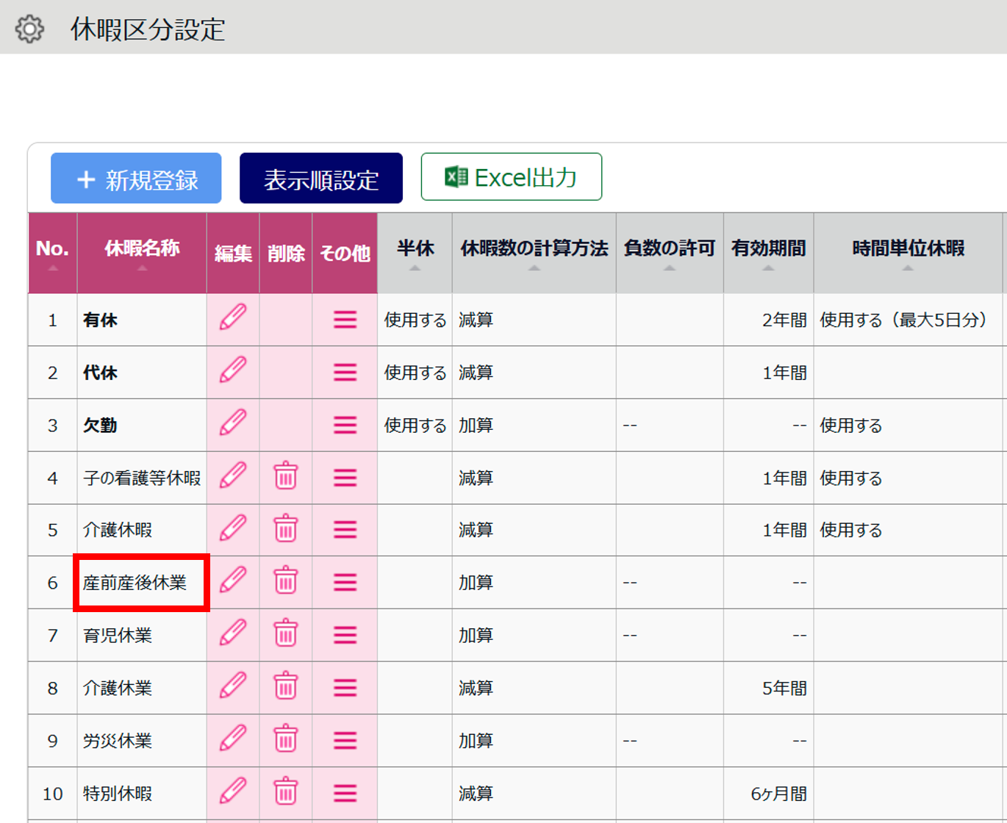This screenshot has width=1007, height=823.
Task: Open 表示順設定 display order settings
Action: click(x=321, y=179)
